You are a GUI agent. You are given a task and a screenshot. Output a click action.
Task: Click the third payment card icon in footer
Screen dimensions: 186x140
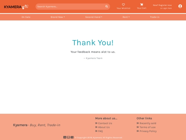(x=72, y=137)
